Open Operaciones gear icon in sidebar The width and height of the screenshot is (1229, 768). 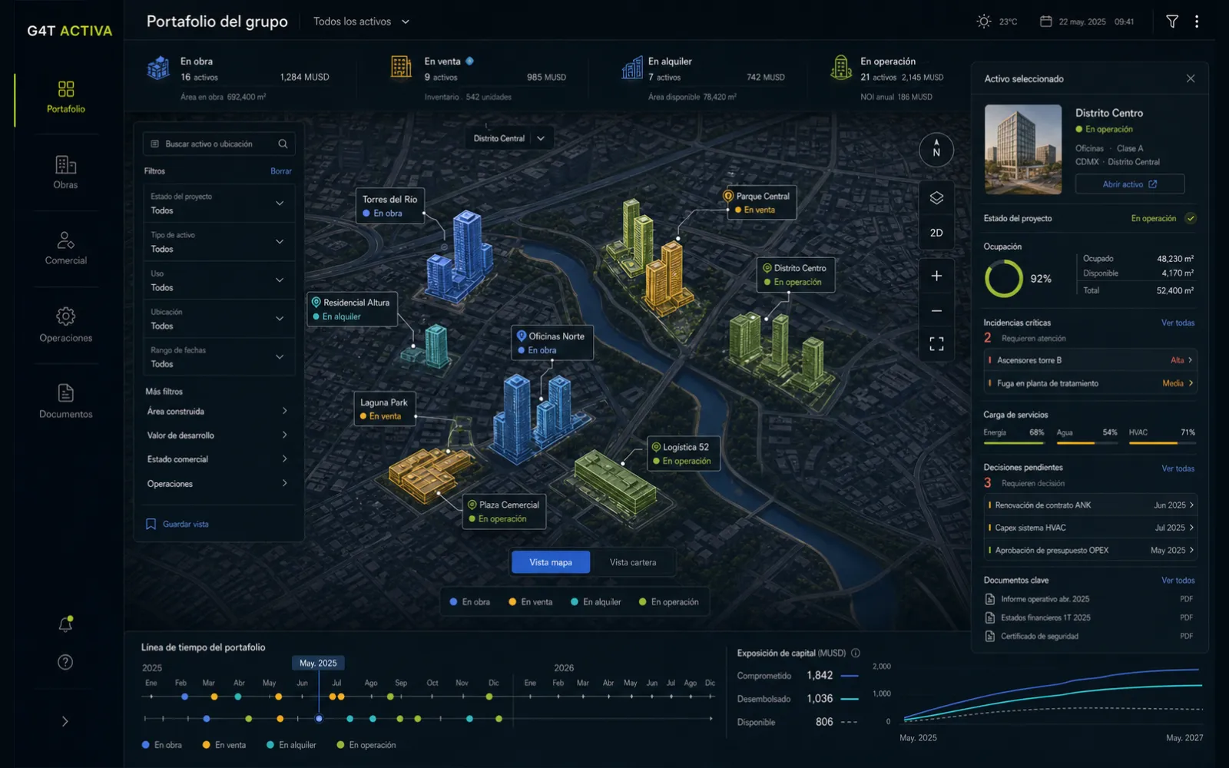tap(65, 316)
